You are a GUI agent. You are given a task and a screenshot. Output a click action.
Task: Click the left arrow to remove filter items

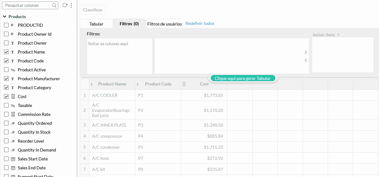click(306, 60)
